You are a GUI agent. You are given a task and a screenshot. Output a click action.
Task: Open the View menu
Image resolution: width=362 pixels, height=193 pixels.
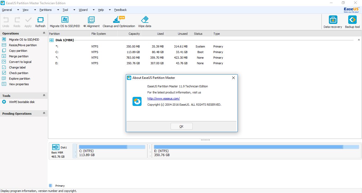tap(25, 10)
